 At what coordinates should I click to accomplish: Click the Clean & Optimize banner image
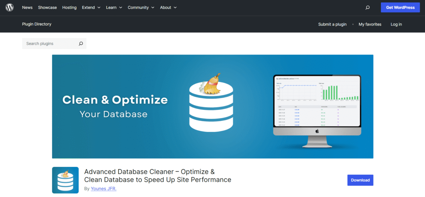[212, 107]
